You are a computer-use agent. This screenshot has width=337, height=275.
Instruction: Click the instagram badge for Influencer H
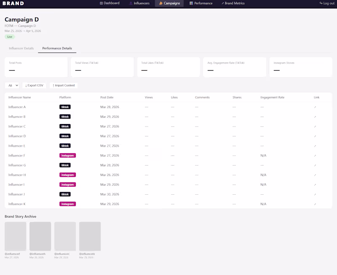pyautogui.click(x=67, y=175)
